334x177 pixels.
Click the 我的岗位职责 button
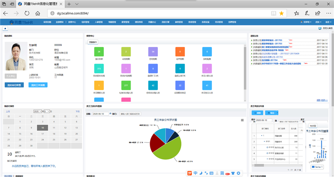[x=14, y=85]
